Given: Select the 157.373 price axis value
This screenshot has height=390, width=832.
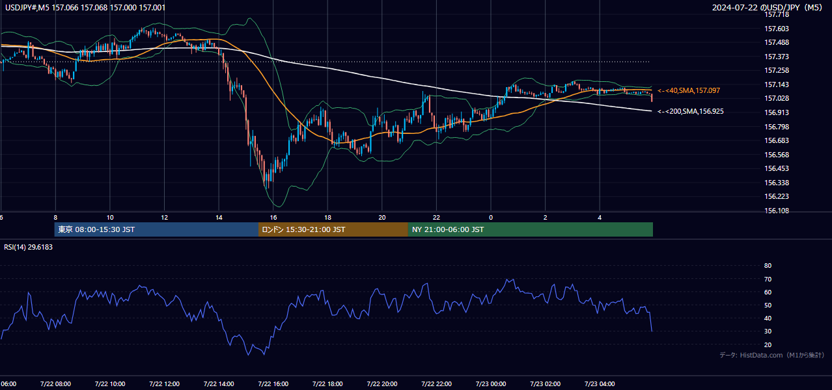Looking at the screenshot, I should (776, 57).
